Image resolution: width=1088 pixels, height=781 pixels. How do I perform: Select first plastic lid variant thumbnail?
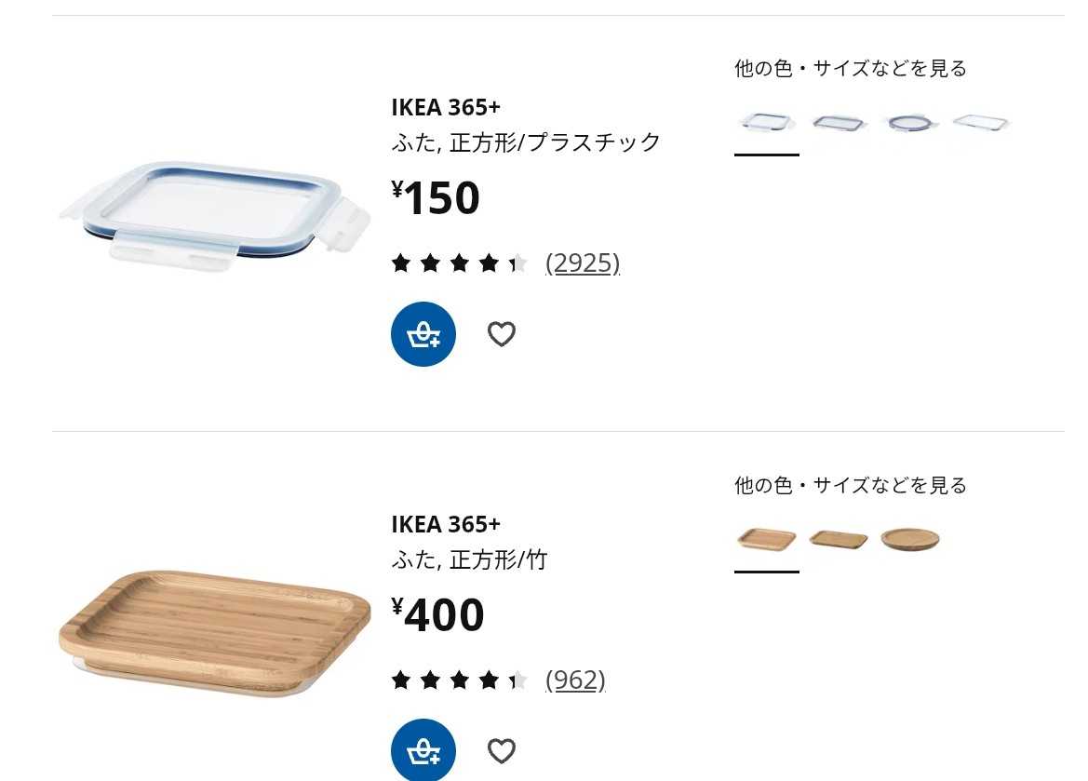[x=767, y=124]
